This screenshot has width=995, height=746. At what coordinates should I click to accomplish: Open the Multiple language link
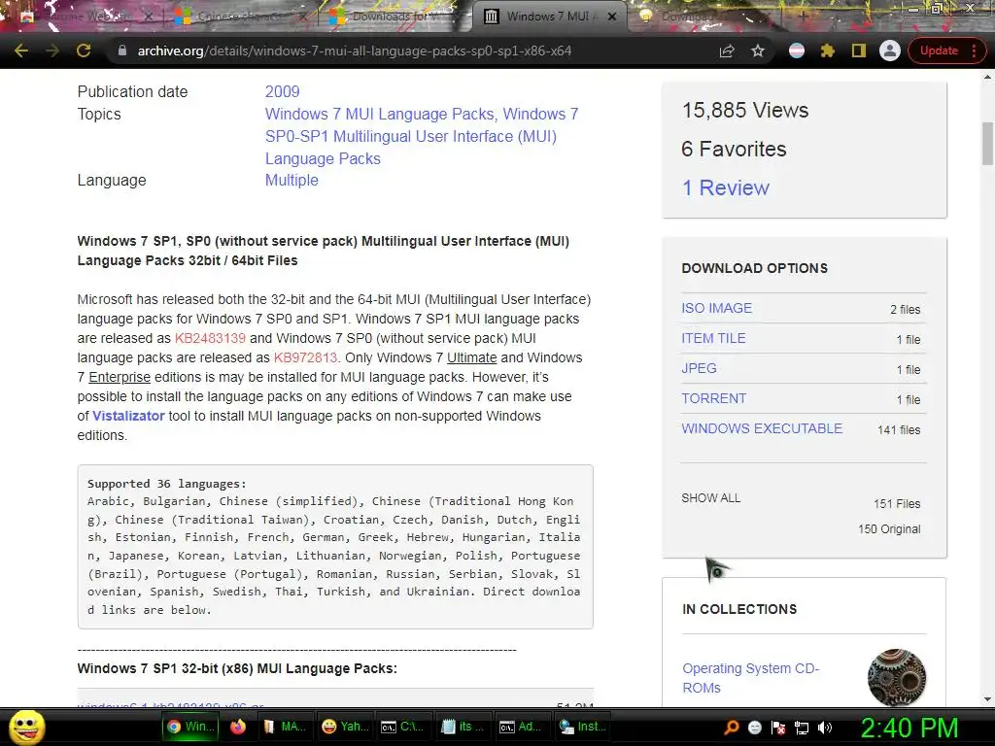292,180
